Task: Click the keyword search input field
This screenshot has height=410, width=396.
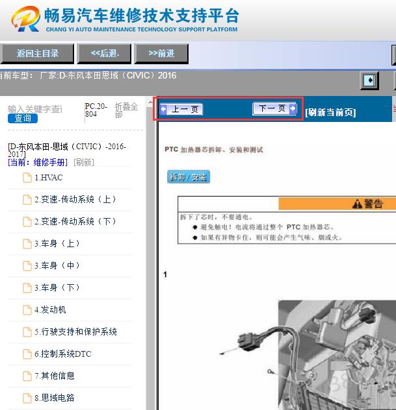Action: (x=35, y=109)
